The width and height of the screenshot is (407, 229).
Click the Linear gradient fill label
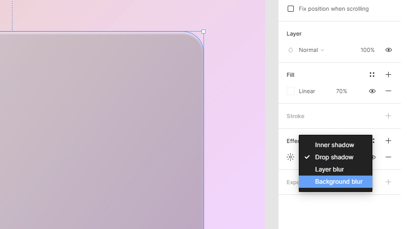[307, 91]
